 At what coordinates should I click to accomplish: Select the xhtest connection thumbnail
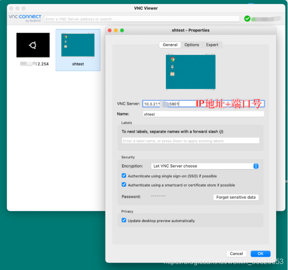pos(78,45)
